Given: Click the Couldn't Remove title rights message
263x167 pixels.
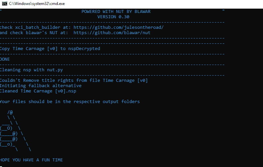Looking at the screenshot, I should pos(74,81).
